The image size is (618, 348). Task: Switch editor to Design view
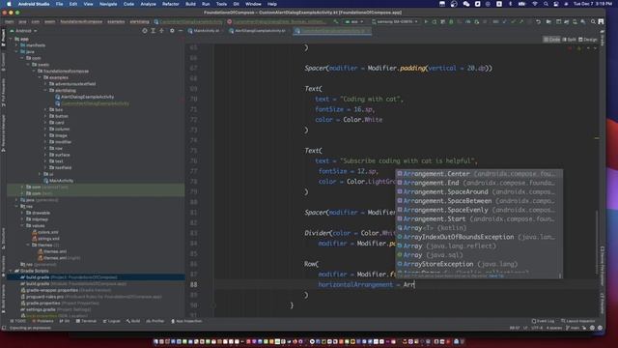pos(588,40)
